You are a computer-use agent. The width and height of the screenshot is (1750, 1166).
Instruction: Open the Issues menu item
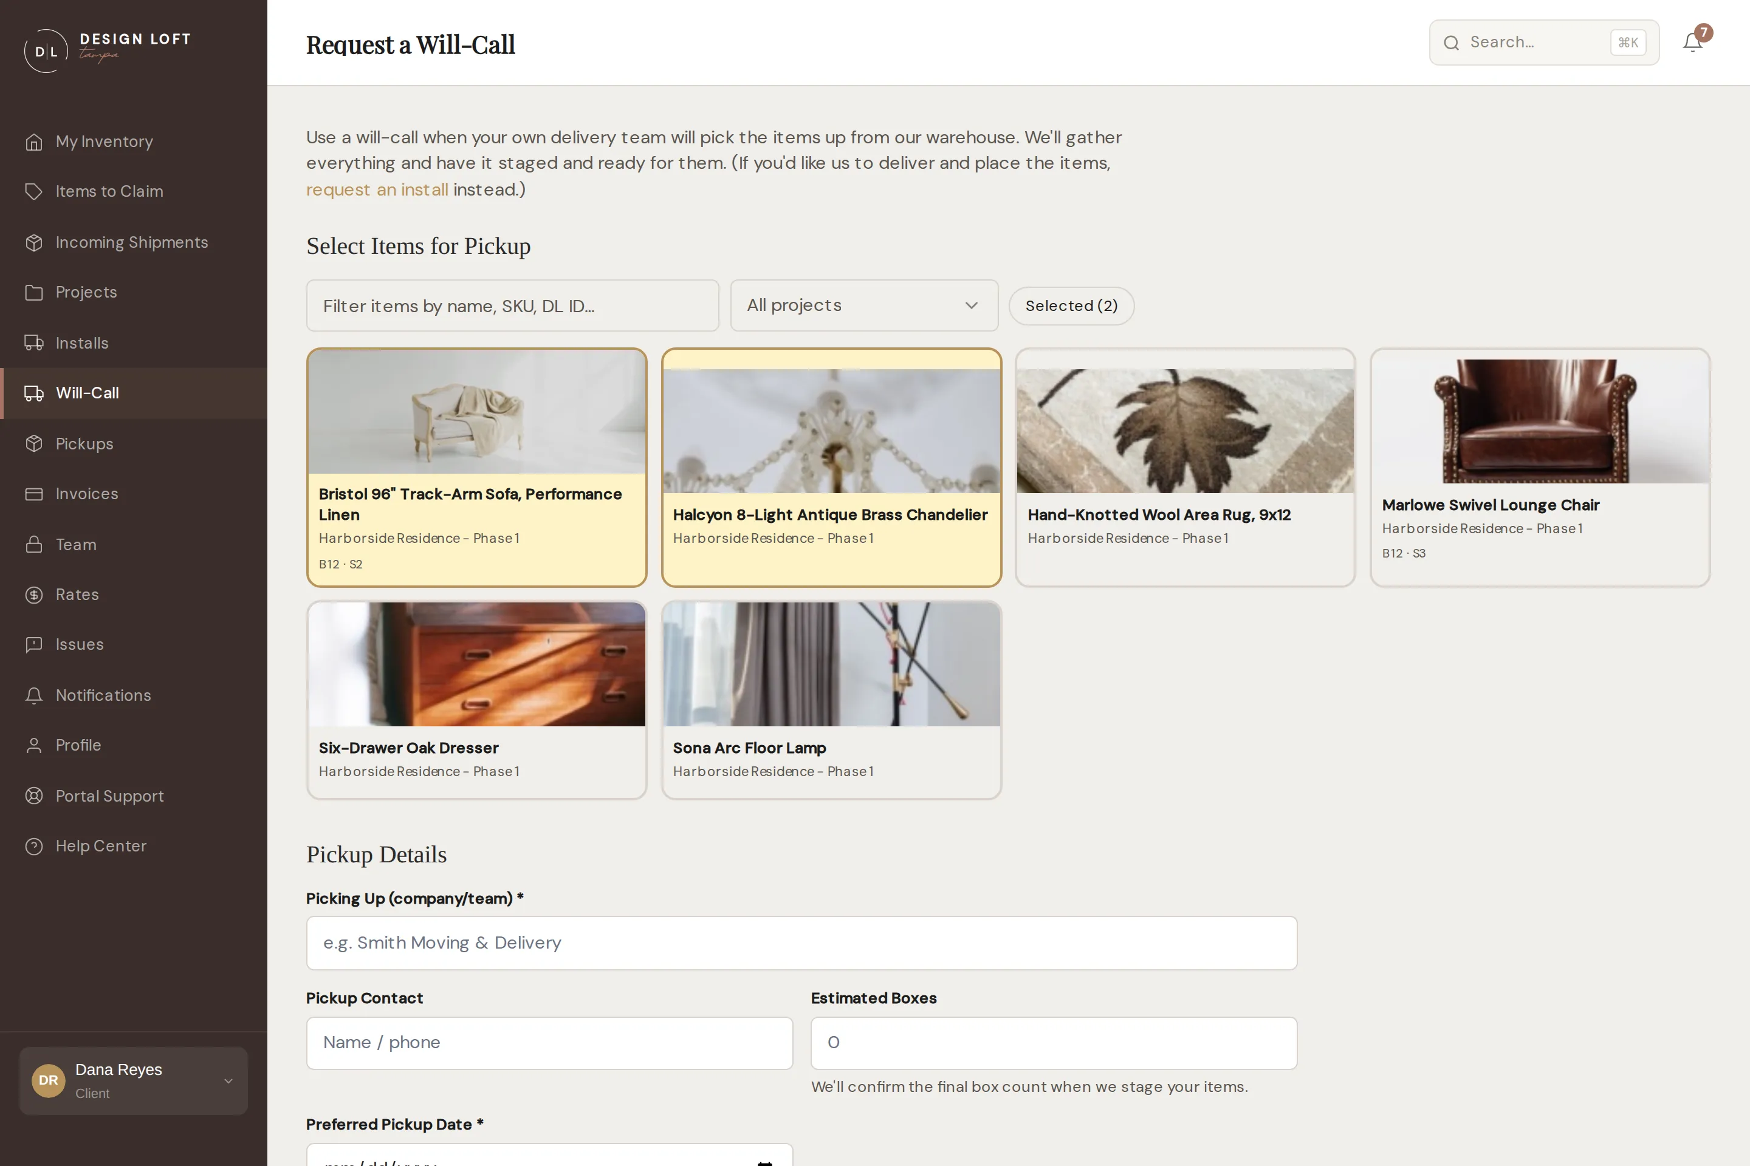134,645
